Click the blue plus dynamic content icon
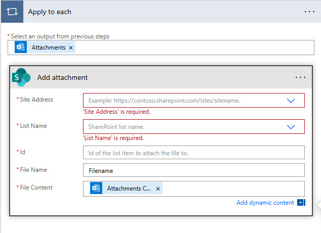This screenshot has height=233, width=321. 301,203
